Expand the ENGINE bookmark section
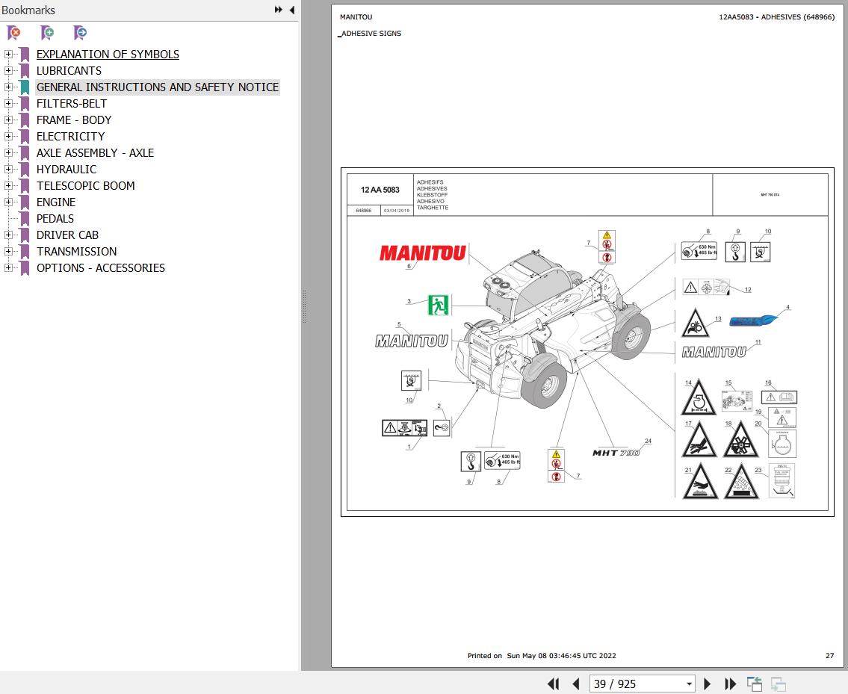The width and height of the screenshot is (848, 694). tap(8, 202)
